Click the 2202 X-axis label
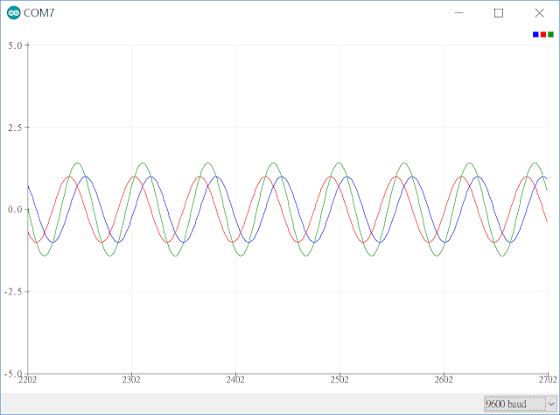Viewport: 560px width, 415px height. coord(27,380)
